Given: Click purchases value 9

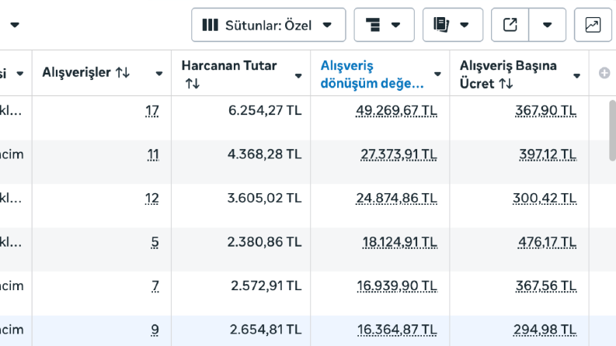Looking at the screenshot, I should (155, 330).
